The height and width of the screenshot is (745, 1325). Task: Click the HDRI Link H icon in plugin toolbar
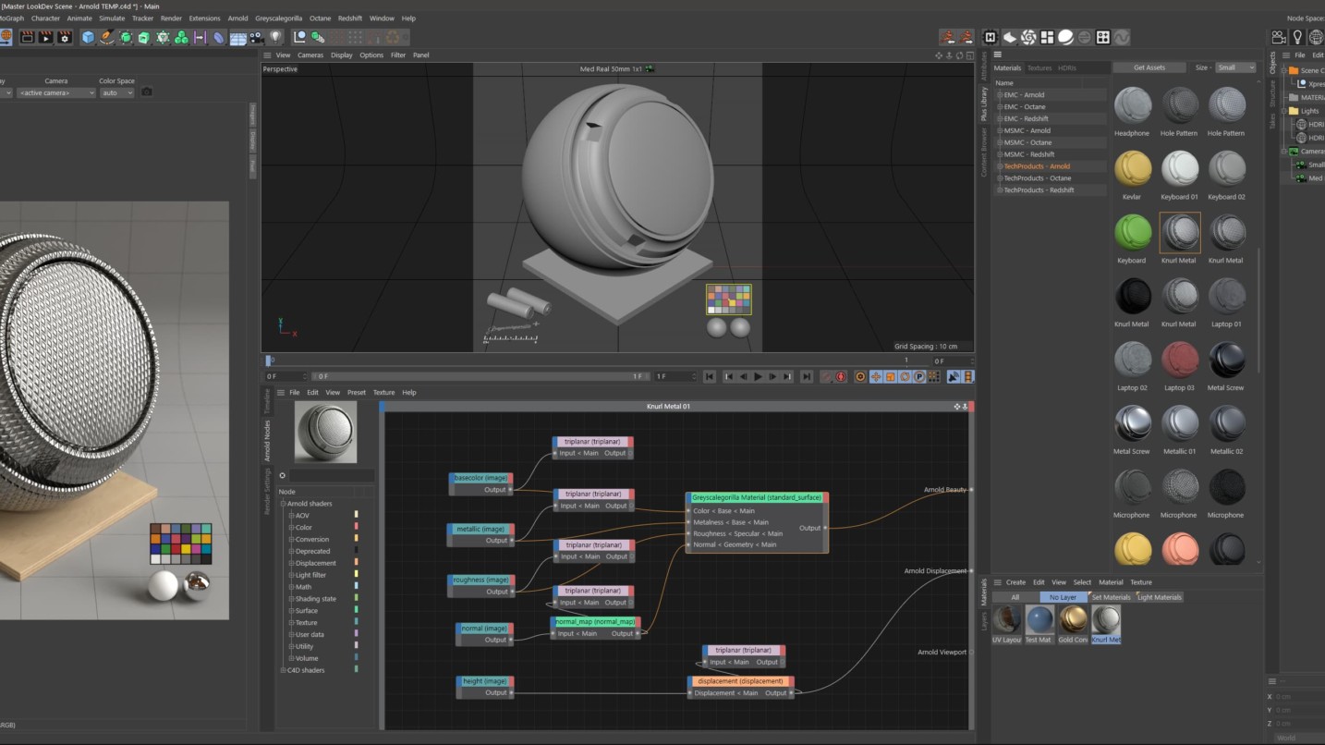pyautogui.click(x=991, y=37)
